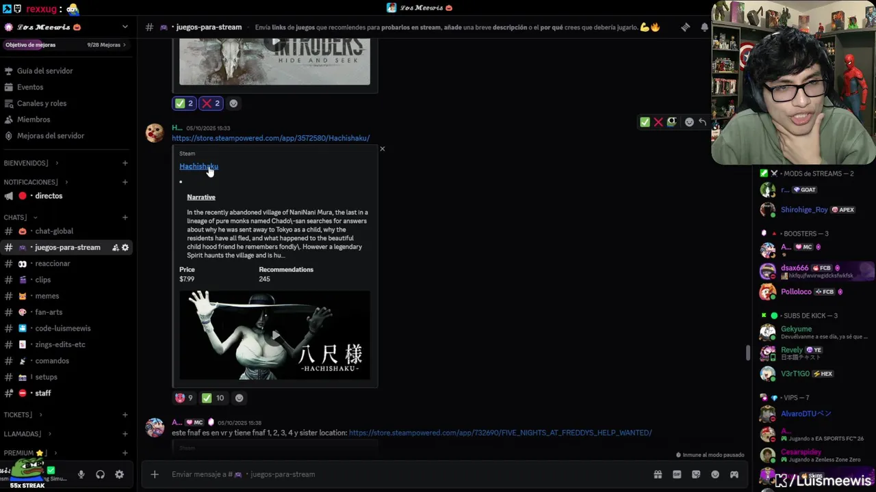Open the plus attachment button in message bar
Image resolution: width=876 pixels, height=492 pixels.
(155, 474)
